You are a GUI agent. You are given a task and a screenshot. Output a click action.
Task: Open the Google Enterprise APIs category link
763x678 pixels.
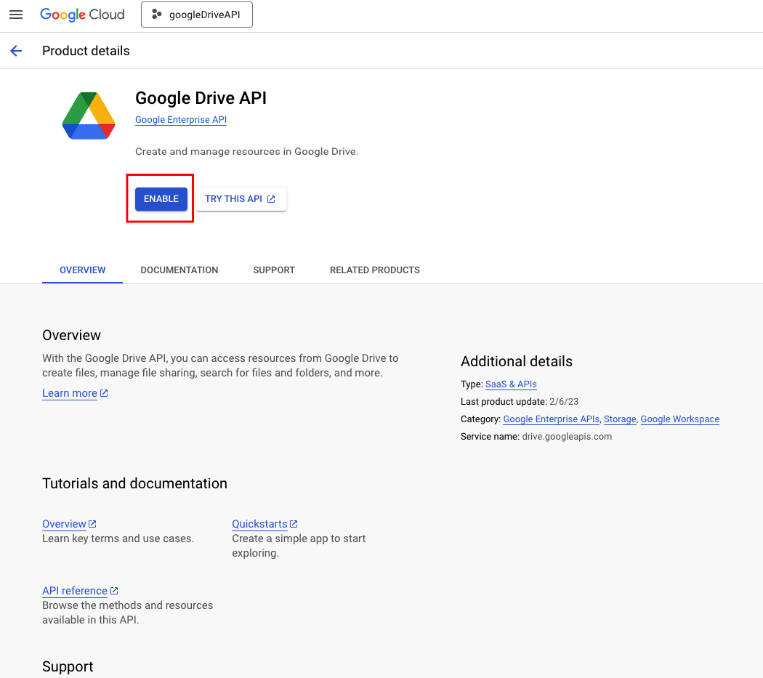(552, 419)
